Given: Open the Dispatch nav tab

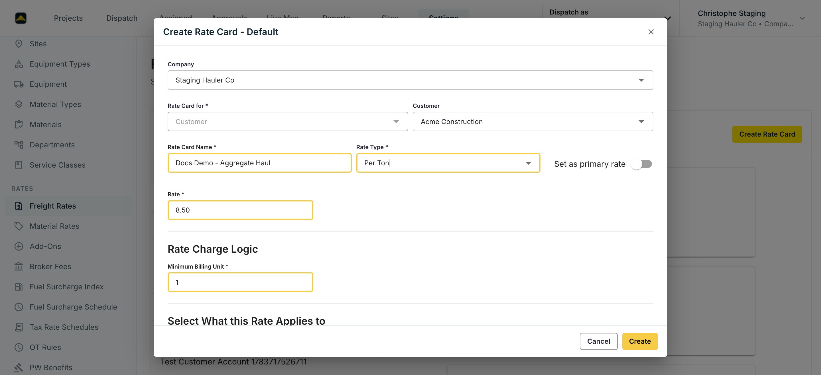Looking at the screenshot, I should click(122, 18).
